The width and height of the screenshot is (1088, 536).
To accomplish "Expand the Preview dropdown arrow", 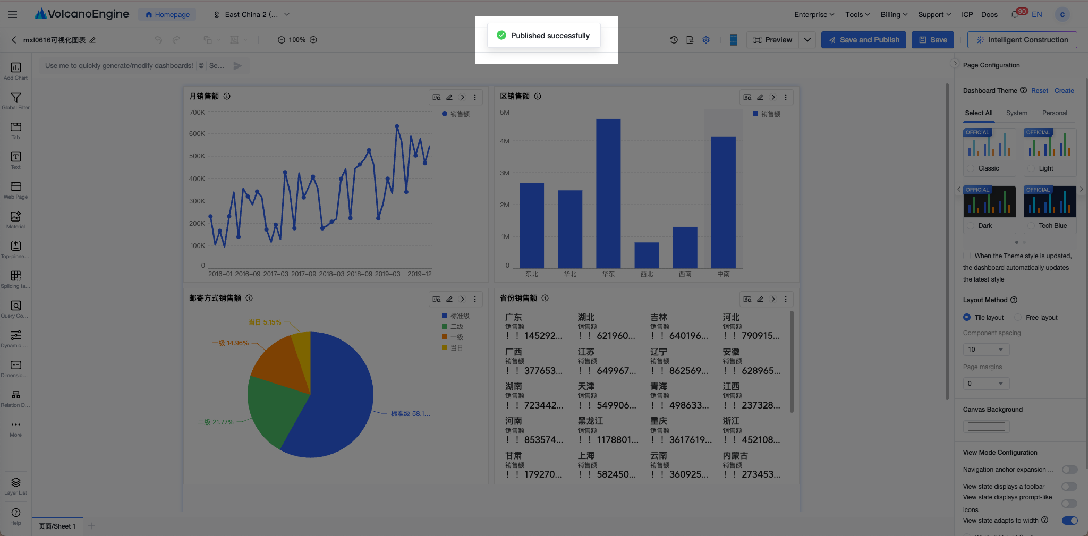I will [x=807, y=40].
